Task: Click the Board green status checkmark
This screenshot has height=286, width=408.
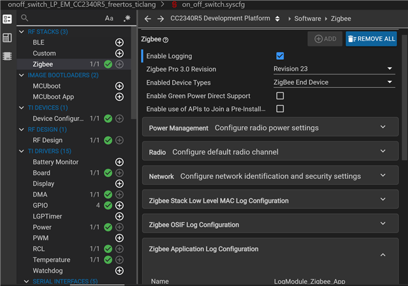Action: 108,173
